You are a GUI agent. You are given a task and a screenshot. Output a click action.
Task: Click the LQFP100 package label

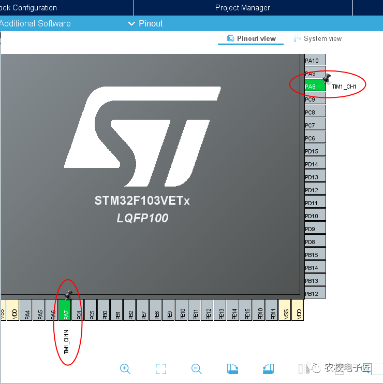(142, 218)
